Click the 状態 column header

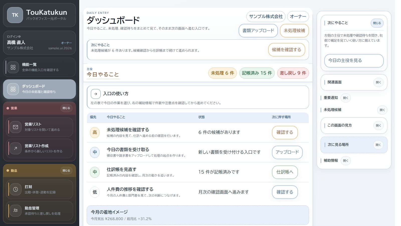coord(202,117)
